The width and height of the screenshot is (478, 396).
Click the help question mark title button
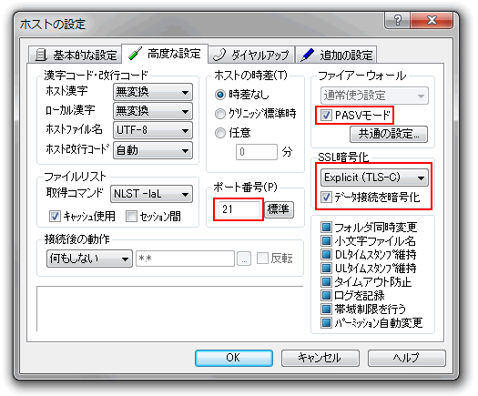coord(397,20)
